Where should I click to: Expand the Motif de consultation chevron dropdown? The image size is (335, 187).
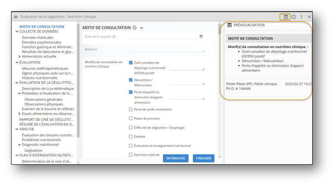click(x=141, y=28)
